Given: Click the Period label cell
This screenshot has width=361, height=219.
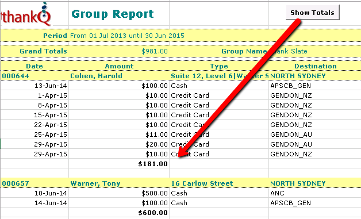Looking at the screenshot, I should [x=55, y=36].
